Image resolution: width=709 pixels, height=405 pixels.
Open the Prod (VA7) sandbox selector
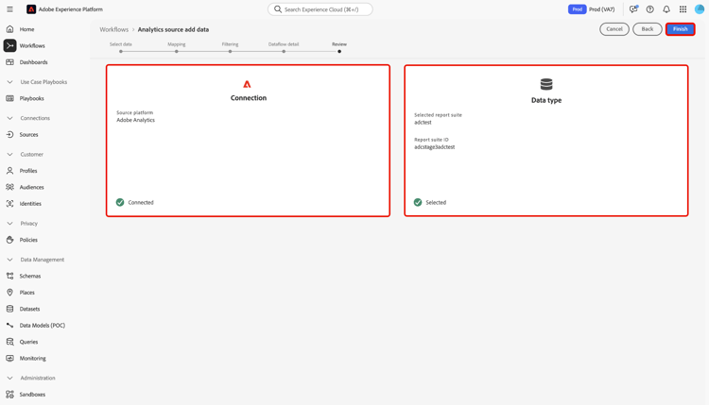tap(601, 9)
